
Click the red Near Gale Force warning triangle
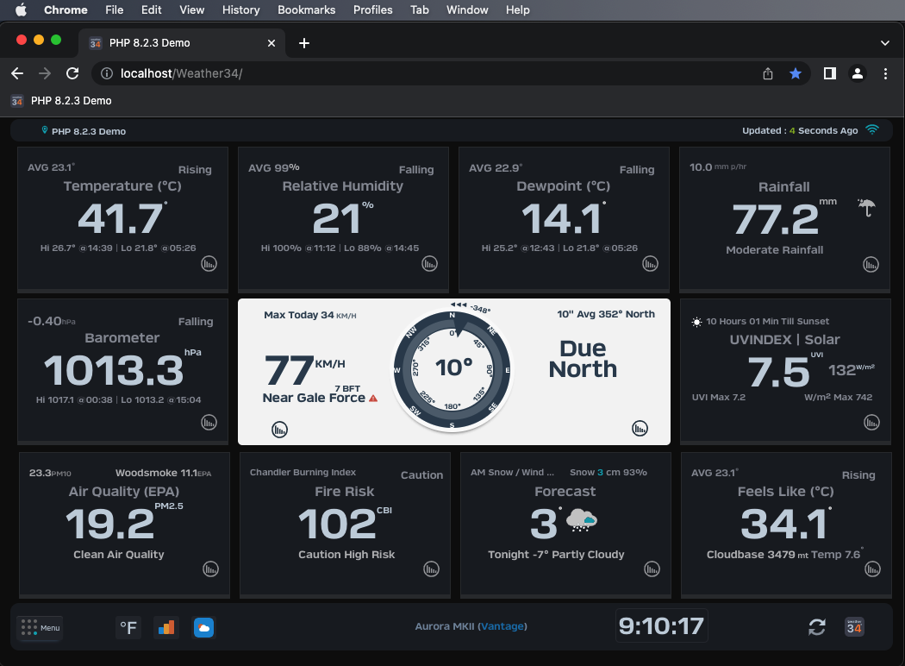point(373,398)
